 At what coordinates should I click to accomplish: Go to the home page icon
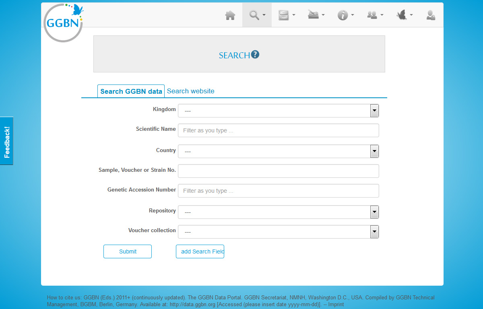(230, 15)
